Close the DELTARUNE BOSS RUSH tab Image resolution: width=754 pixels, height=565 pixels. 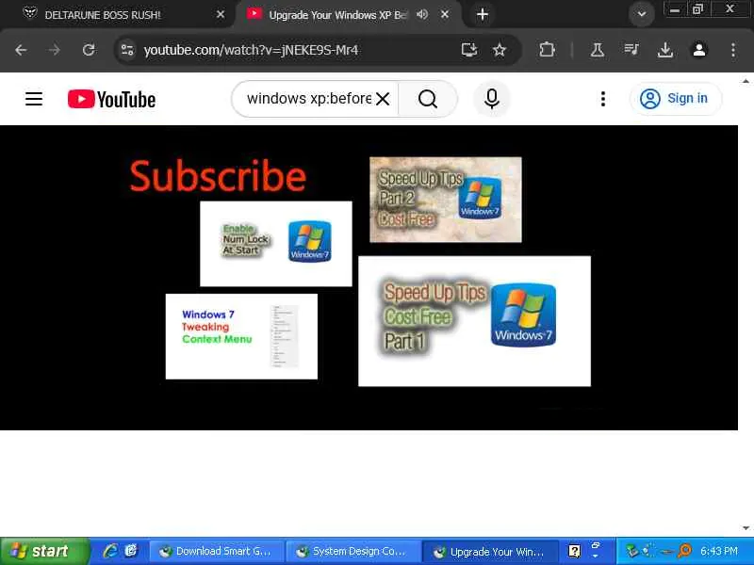tap(221, 15)
